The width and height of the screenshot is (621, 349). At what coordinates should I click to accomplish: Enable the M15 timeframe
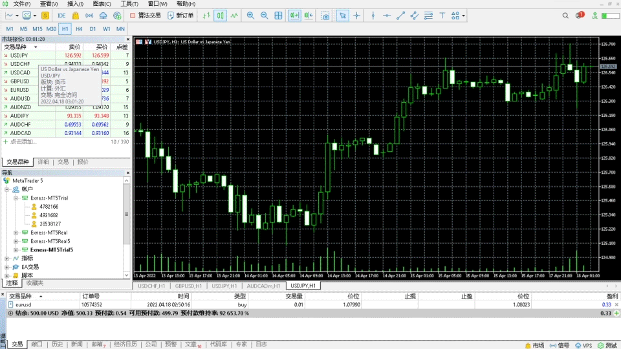click(x=38, y=28)
